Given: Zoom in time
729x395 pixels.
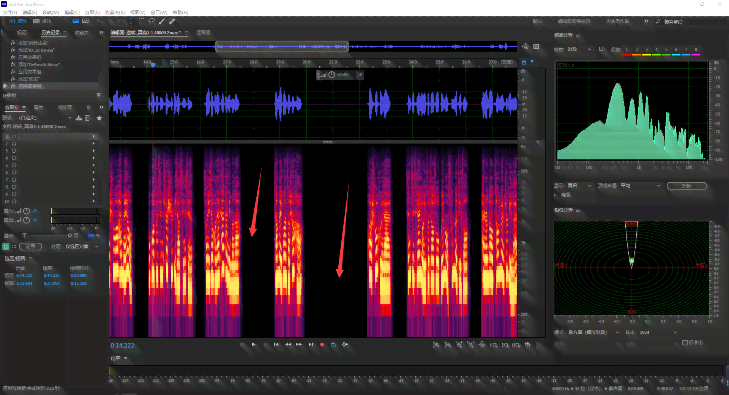Looking at the screenshot, I should pos(459,345).
